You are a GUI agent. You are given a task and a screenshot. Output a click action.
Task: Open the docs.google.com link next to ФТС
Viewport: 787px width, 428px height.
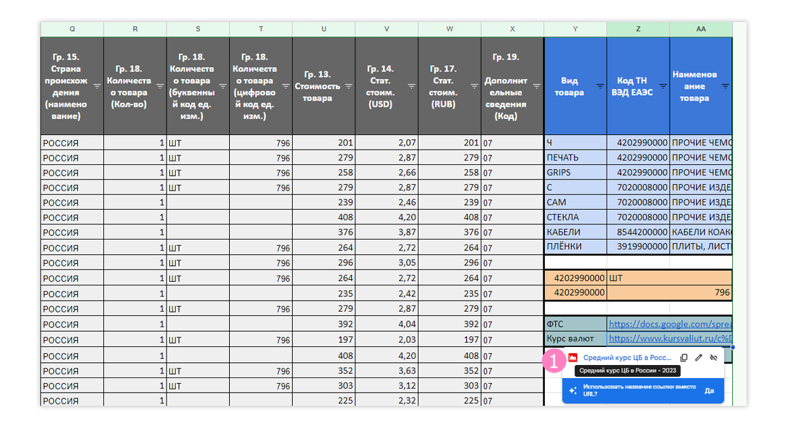click(x=670, y=324)
